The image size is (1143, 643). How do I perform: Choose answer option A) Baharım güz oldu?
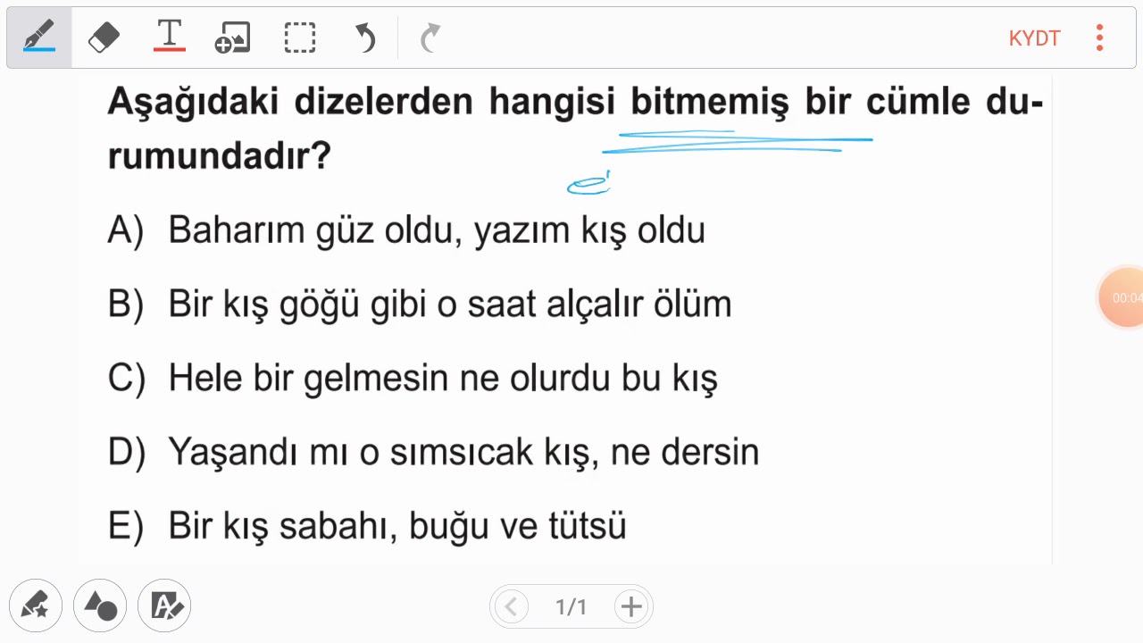coord(406,230)
